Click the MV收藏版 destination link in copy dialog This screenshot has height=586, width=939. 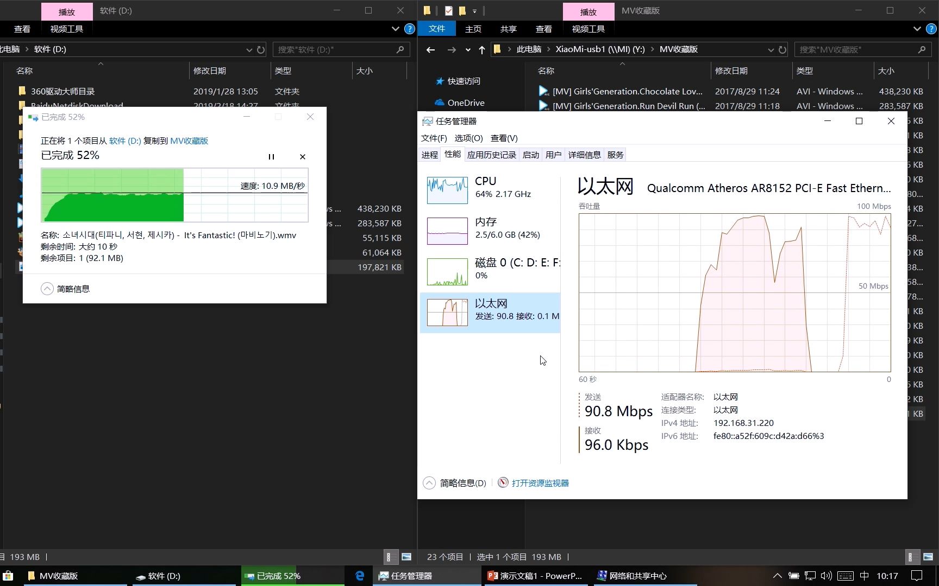(189, 141)
